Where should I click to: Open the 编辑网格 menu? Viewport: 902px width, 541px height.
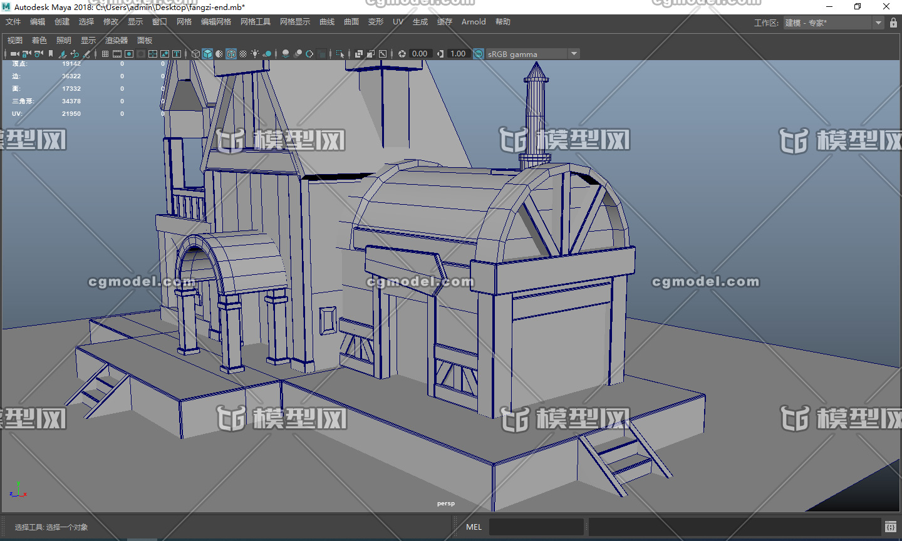(x=216, y=22)
